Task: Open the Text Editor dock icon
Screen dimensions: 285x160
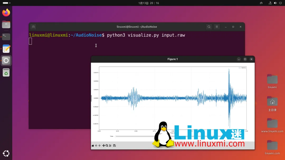Action: point(6,49)
